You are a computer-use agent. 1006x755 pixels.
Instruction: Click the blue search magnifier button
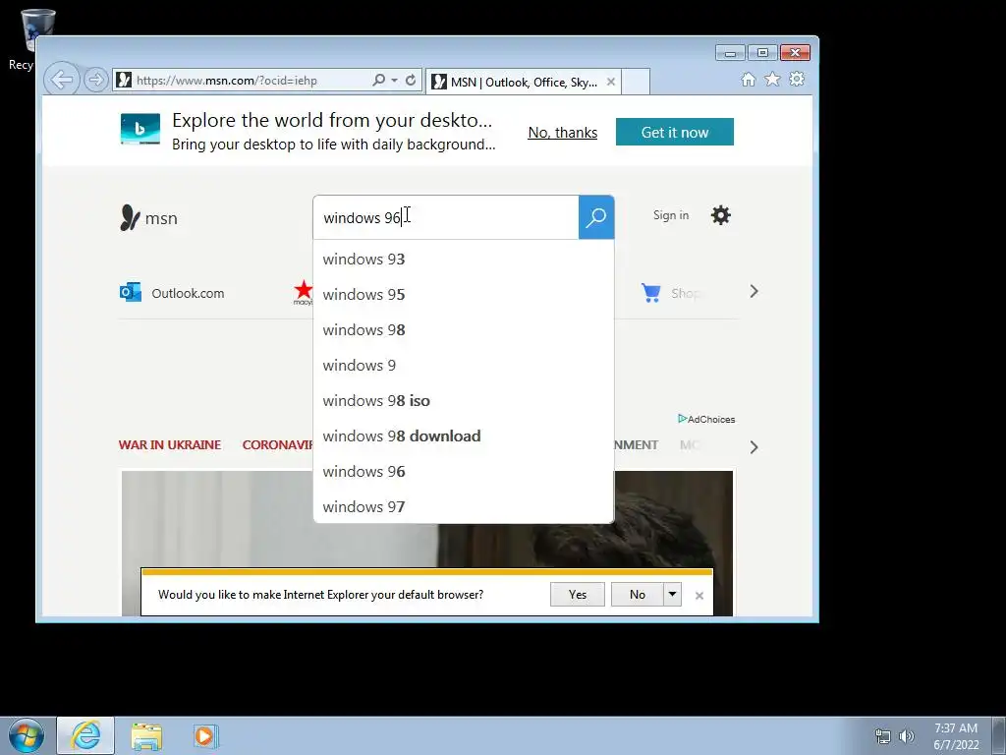pos(596,217)
